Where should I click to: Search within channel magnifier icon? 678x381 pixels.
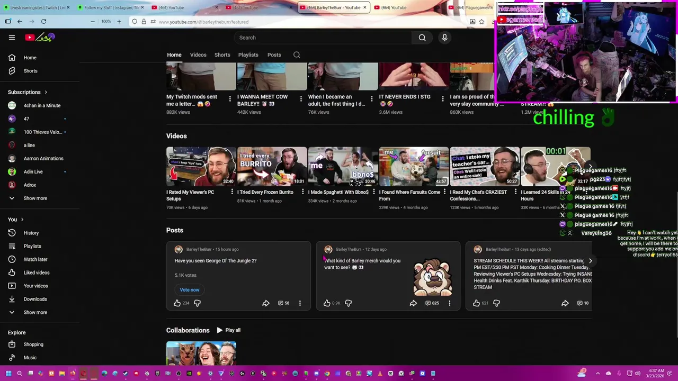(x=297, y=55)
